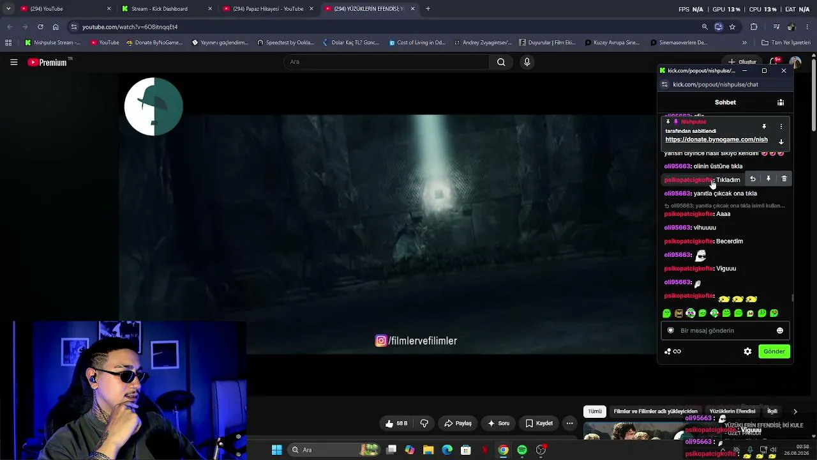817x460 pixels.
Task: Open YouTube notifications bell
Action: [x=774, y=62]
